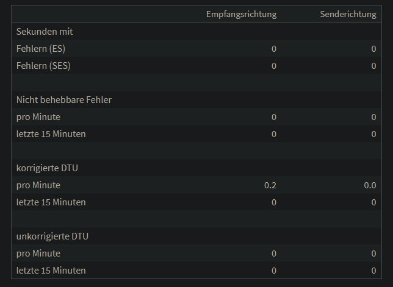The width and height of the screenshot is (393, 287).
Task: Click the "korrigierte DTU" section heading
Action: click(x=47, y=168)
